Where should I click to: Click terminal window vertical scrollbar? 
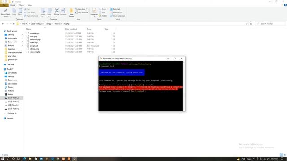point(183,86)
